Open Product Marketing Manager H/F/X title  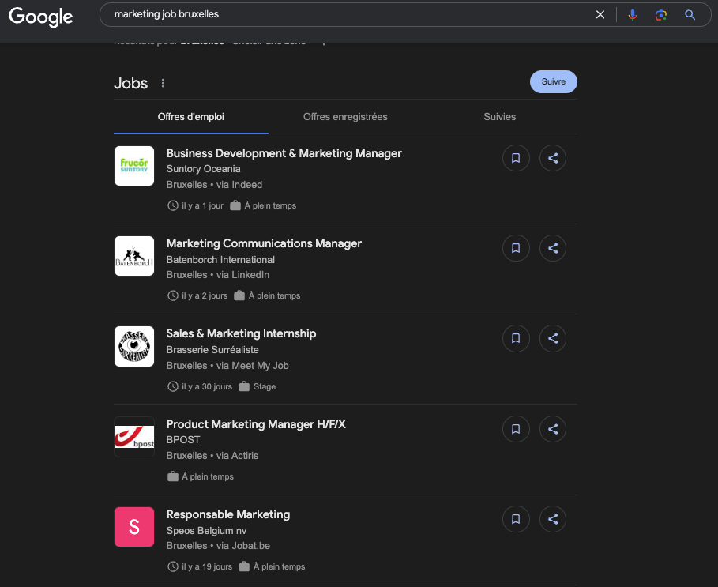pyautogui.click(x=256, y=424)
